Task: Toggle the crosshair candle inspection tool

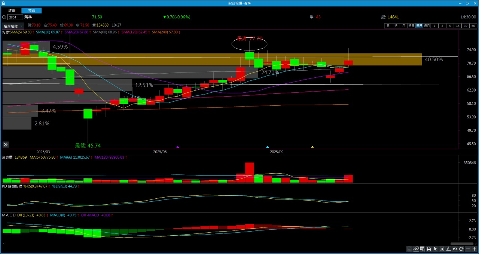Action: (448, 249)
